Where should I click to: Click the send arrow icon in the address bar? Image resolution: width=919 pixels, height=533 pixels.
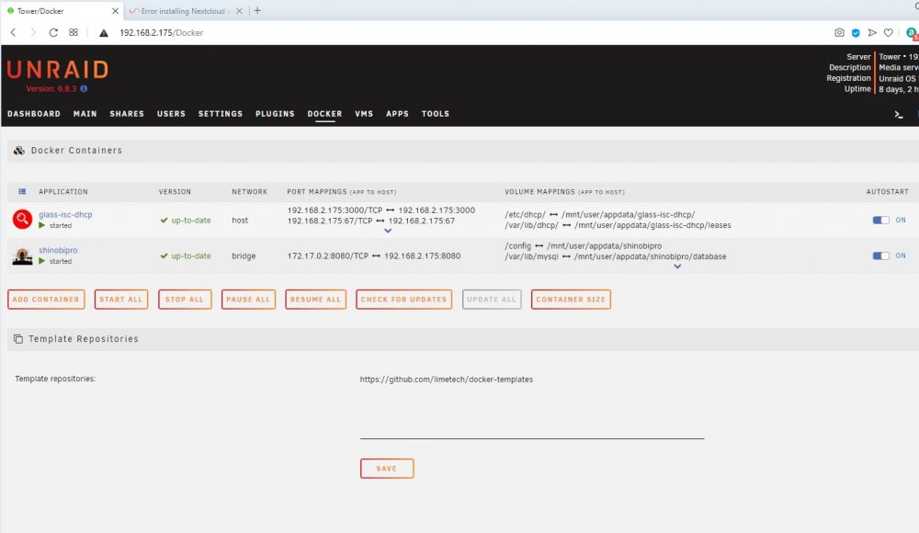tap(872, 33)
